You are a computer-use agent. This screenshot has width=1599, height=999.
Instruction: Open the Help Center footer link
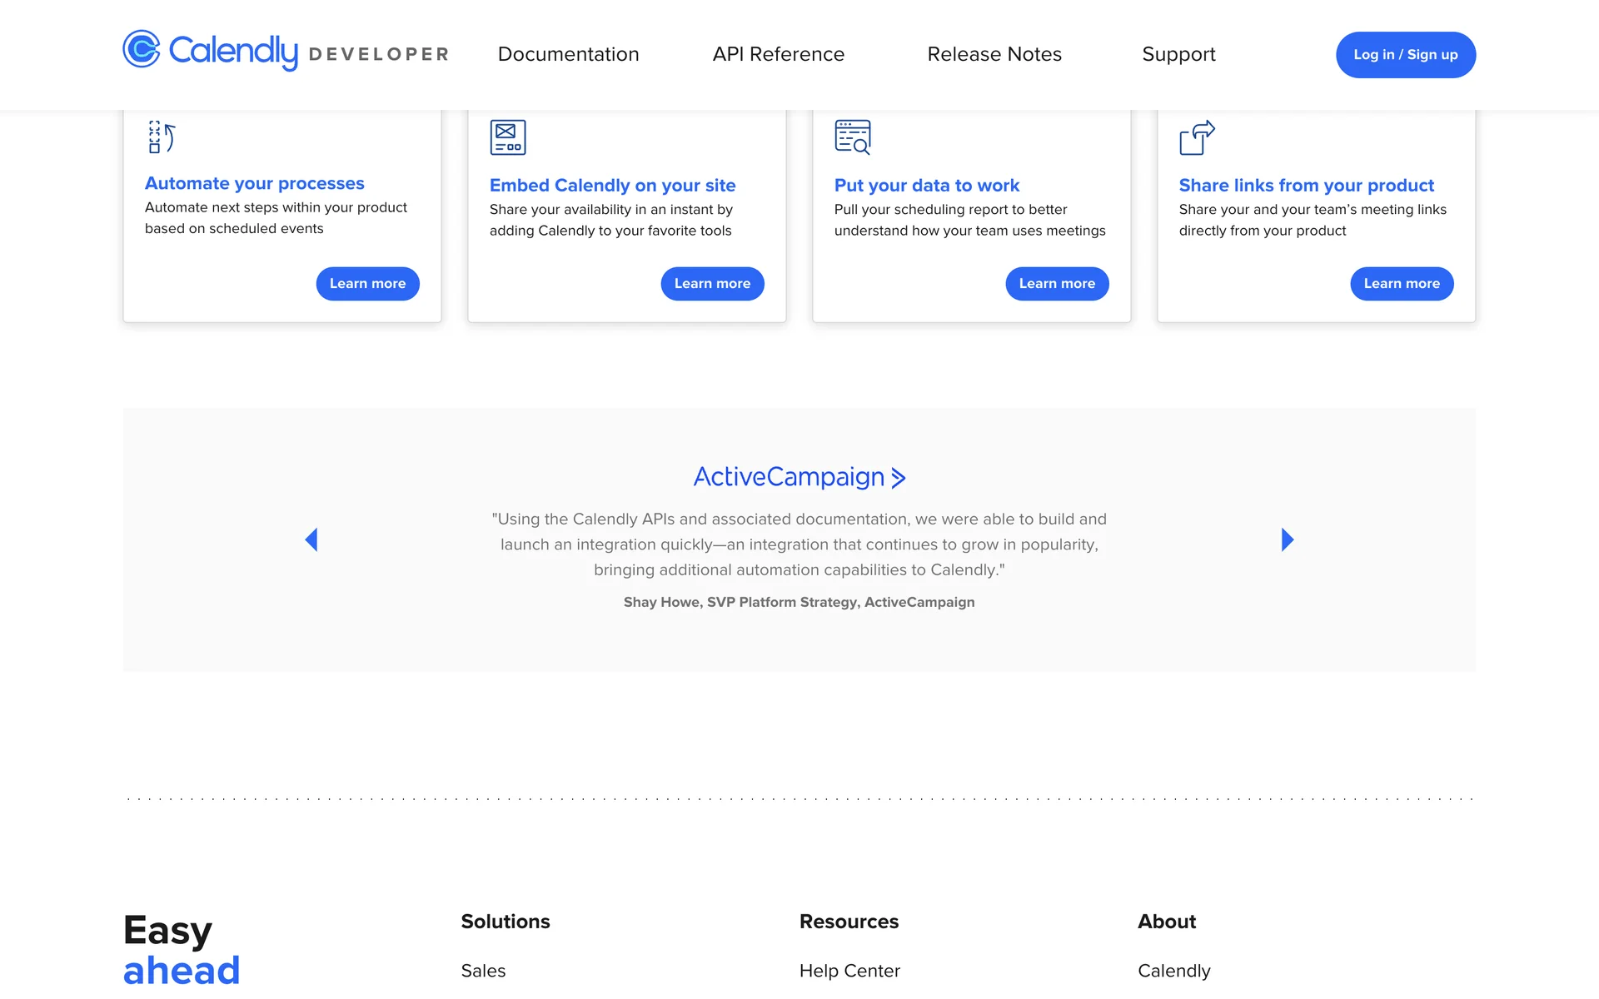[849, 971]
